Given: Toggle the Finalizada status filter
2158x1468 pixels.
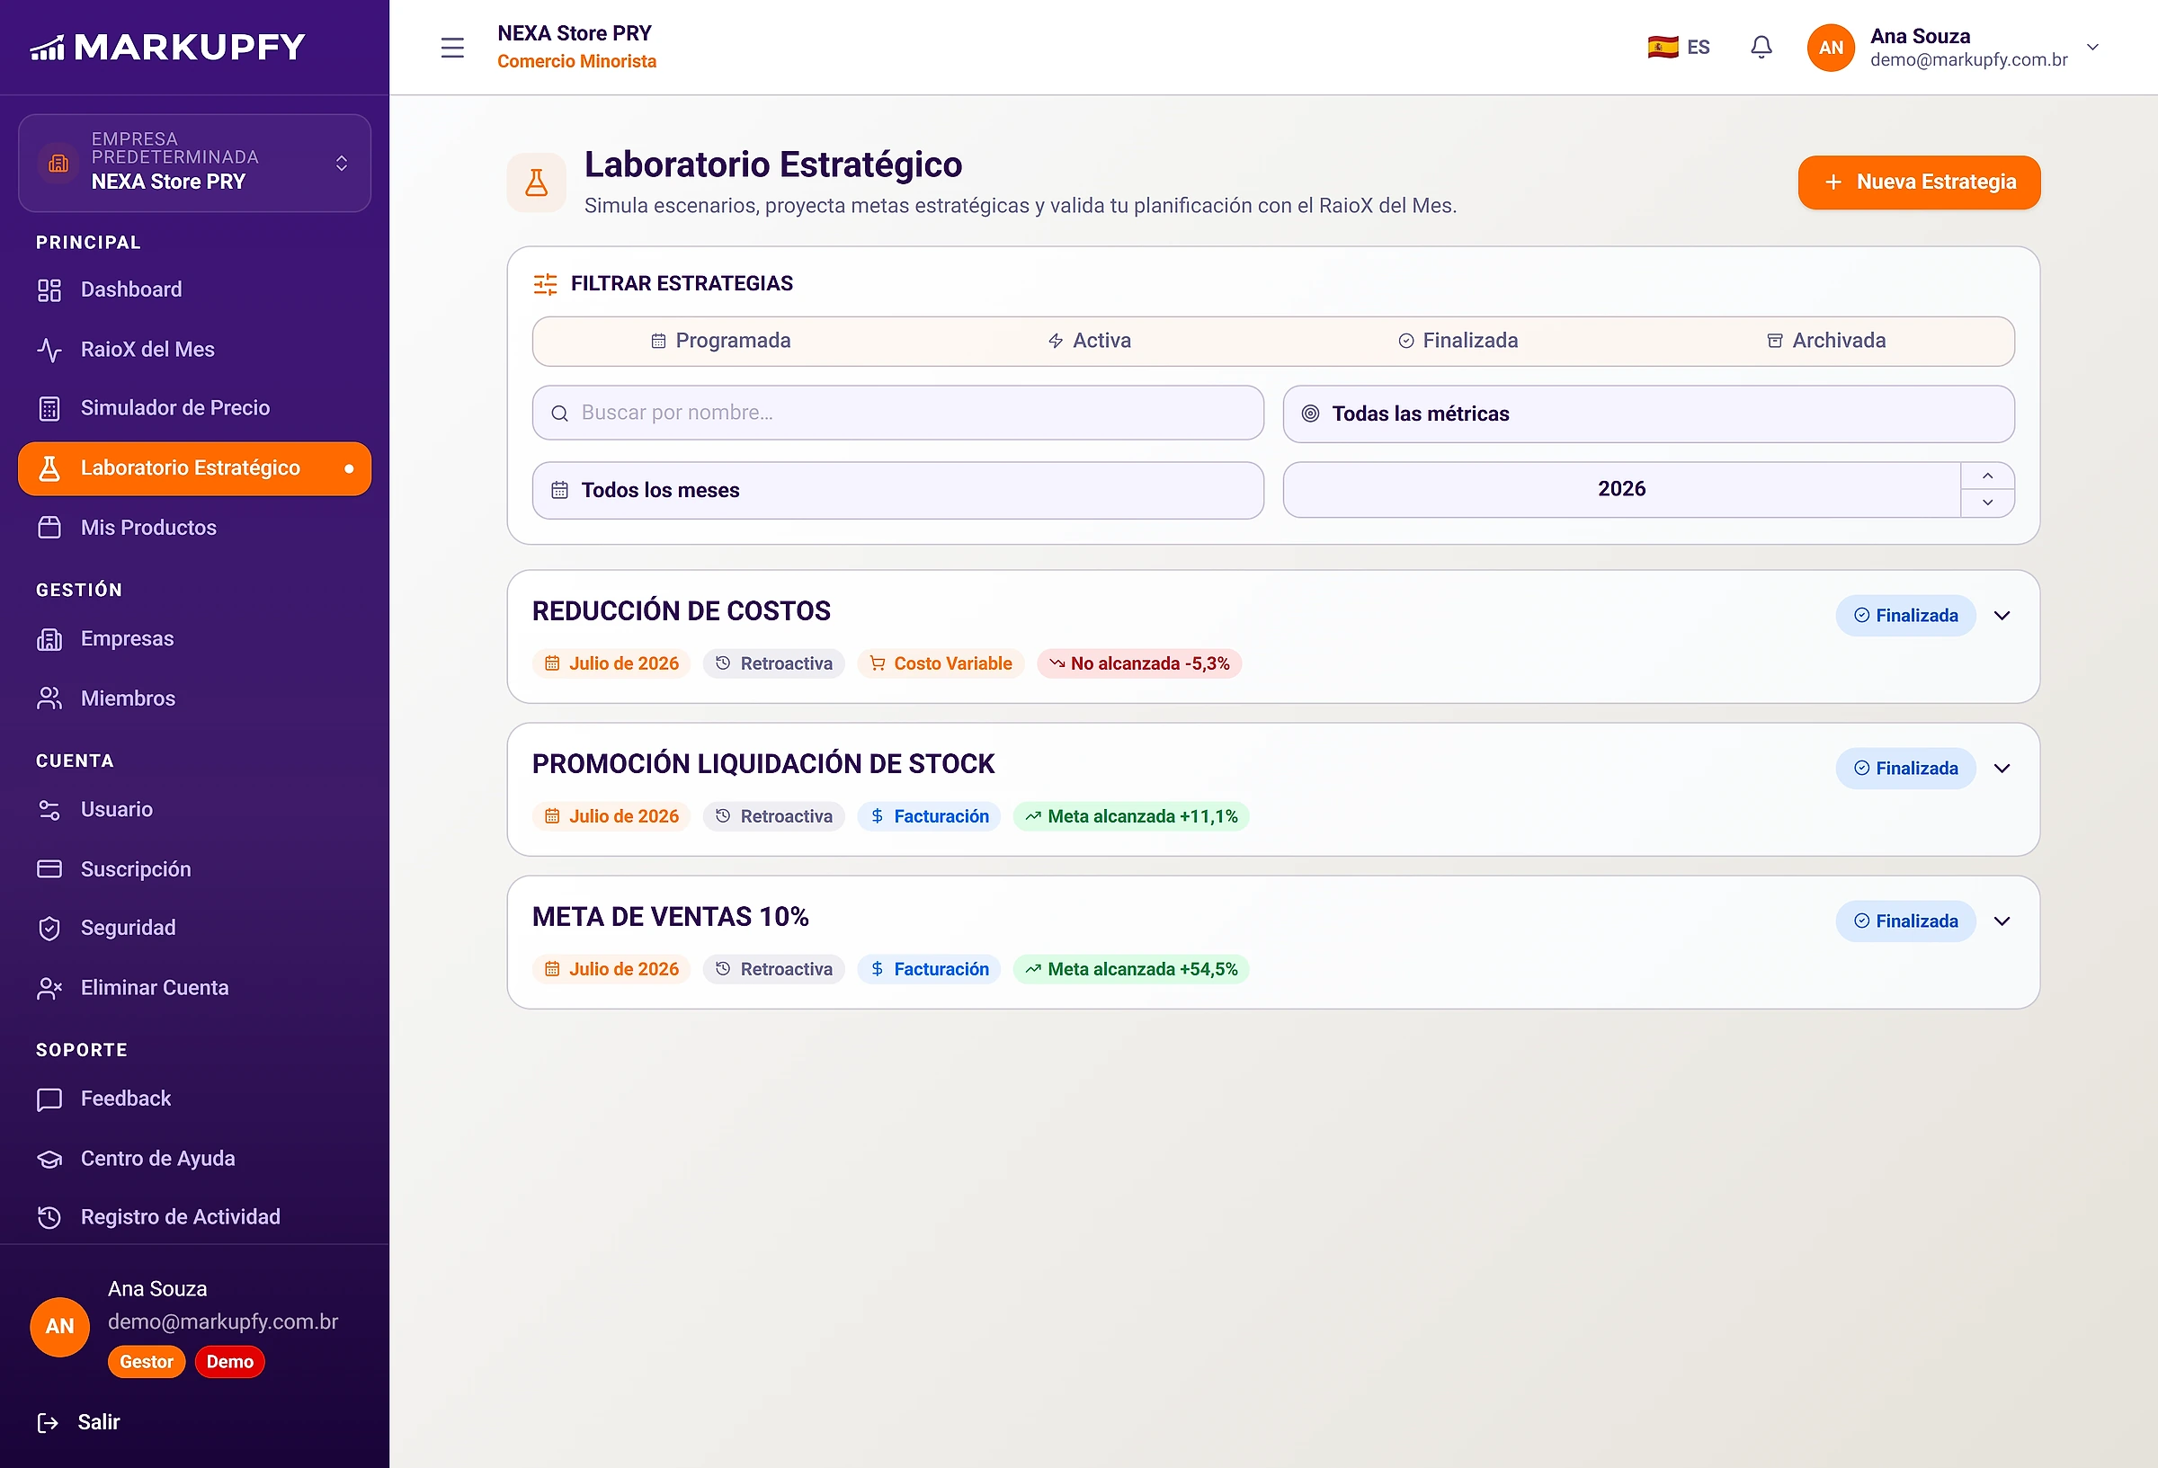Looking at the screenshot, I should click(1458, 341).
